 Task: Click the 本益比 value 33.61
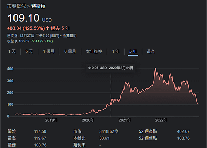(x=104, y=138)
